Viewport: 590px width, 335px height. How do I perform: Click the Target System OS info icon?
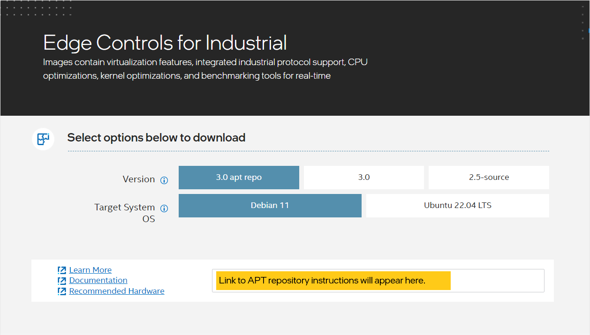pos(164,208)
